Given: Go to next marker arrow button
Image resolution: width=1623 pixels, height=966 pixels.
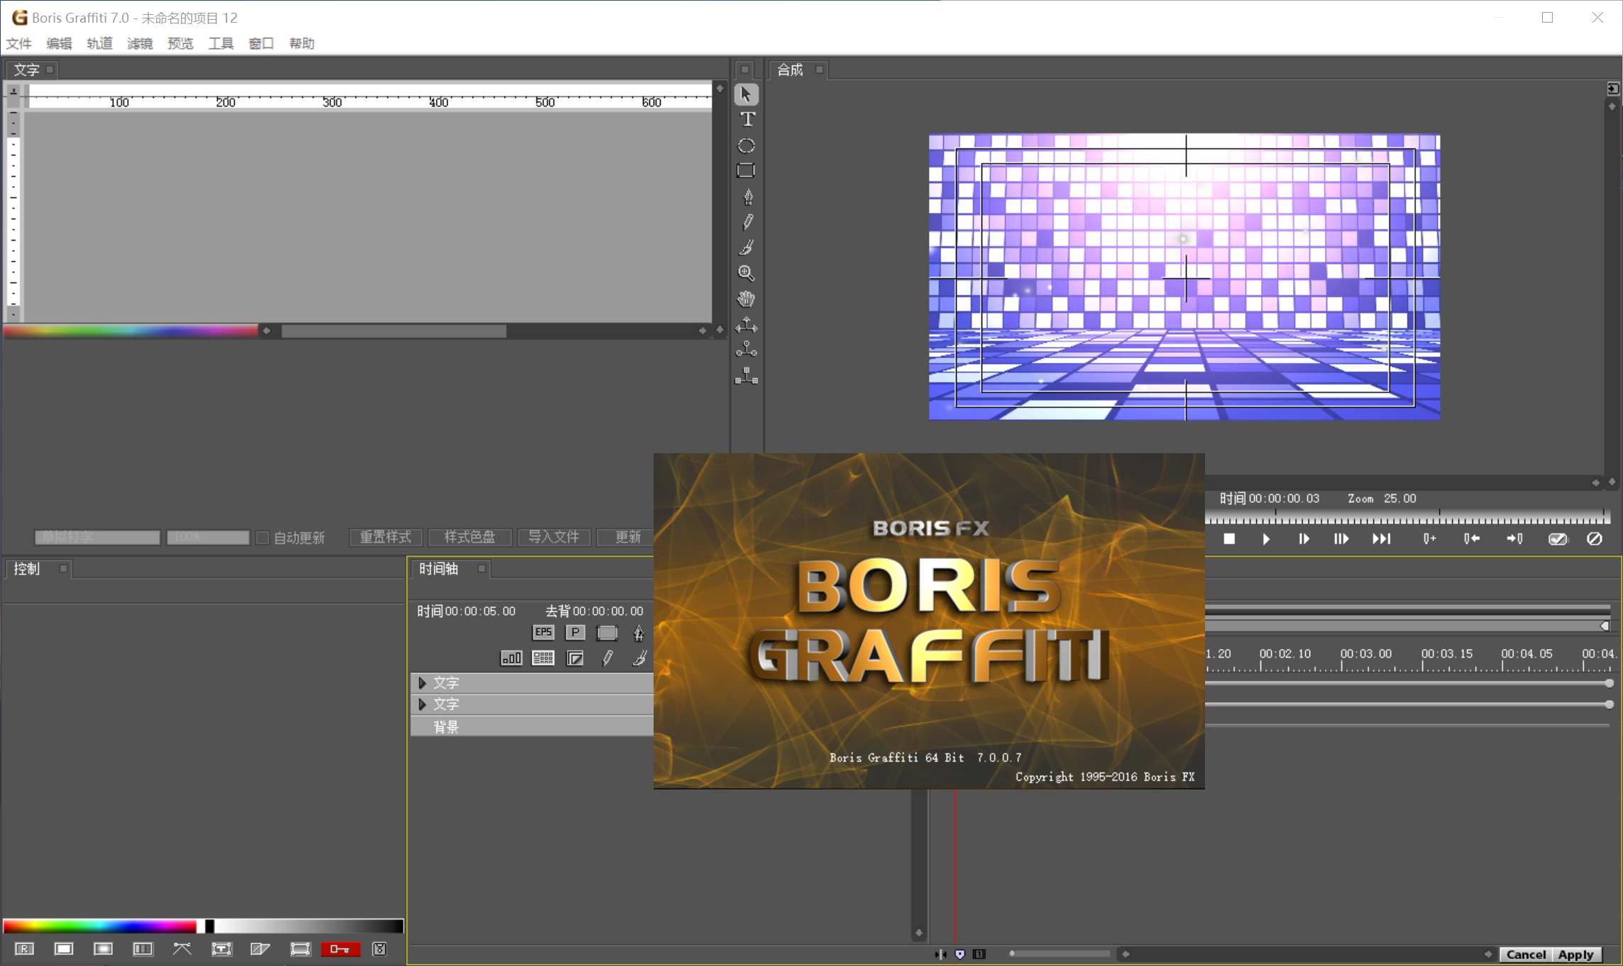Looking at the screenshot, I should (x=1514, y=539).
